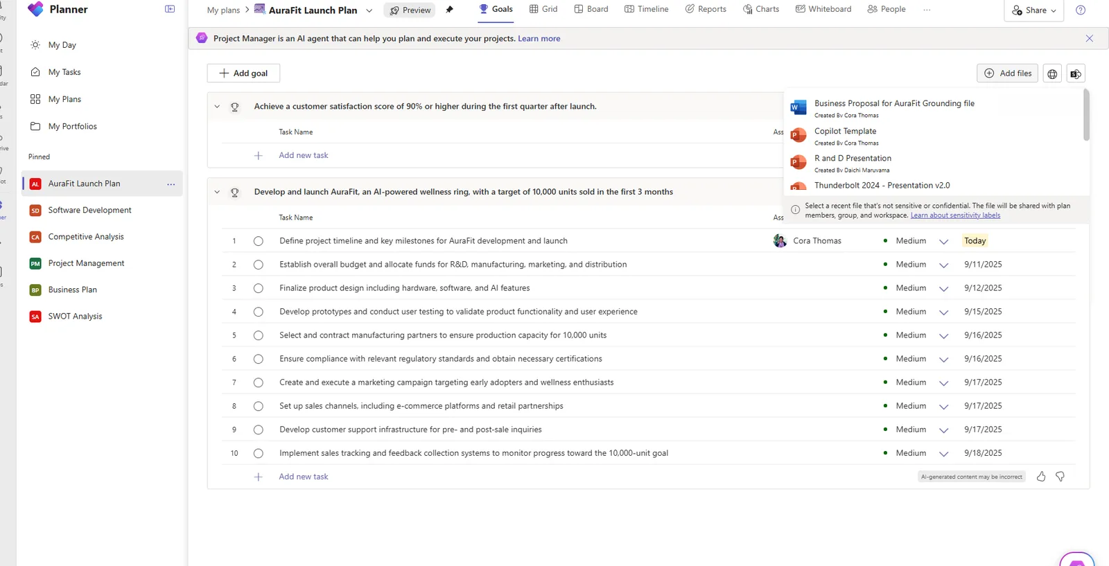Switch to the People tab
The height and width of the screenshot is (566, 1109).
click(887, 9)
